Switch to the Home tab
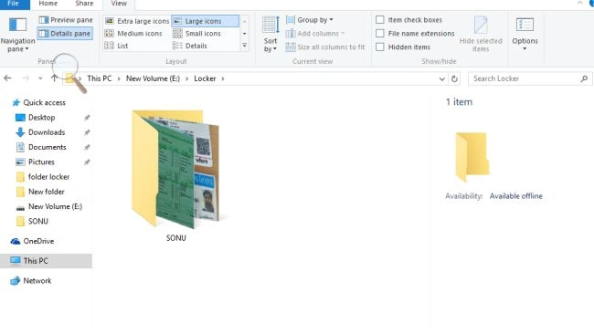The image size is (594, 334). pos(48,4)
